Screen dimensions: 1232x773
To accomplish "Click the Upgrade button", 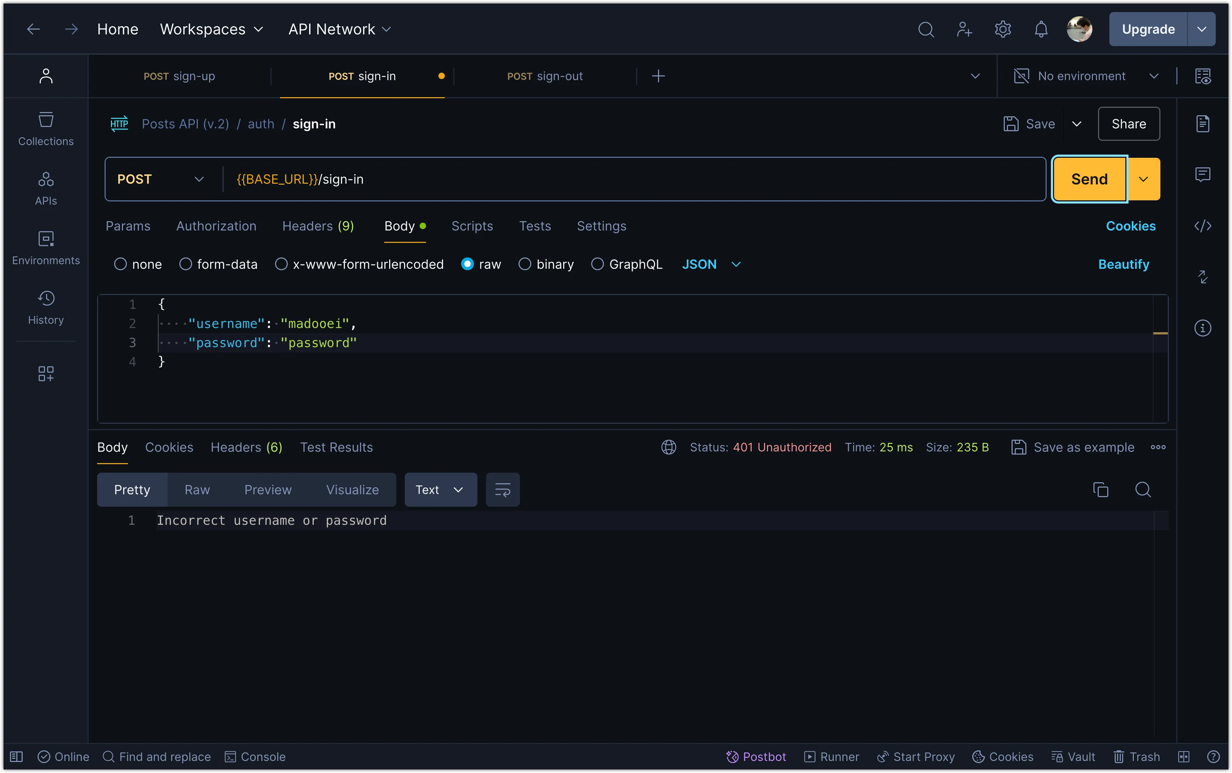I will (x=1148, y=29).
